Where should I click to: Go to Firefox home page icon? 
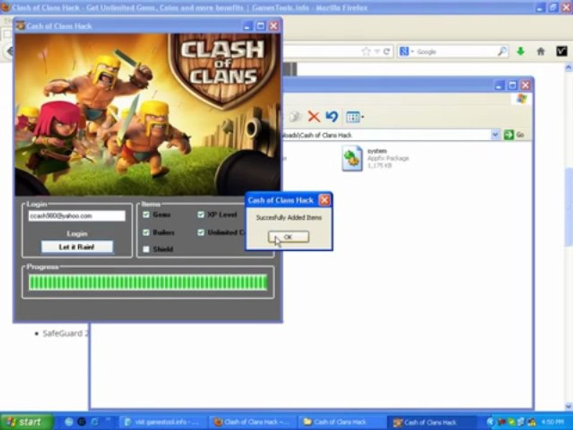tap(541, 51)
